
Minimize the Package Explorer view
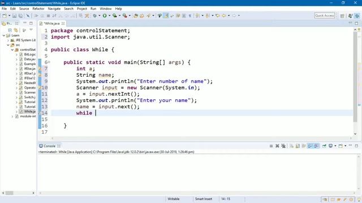25,23
